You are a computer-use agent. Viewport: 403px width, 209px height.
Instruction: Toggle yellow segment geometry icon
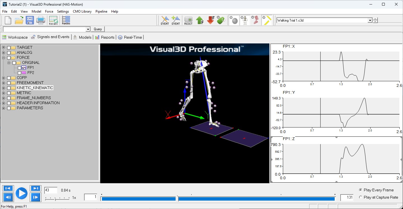[x=267, y=20]
